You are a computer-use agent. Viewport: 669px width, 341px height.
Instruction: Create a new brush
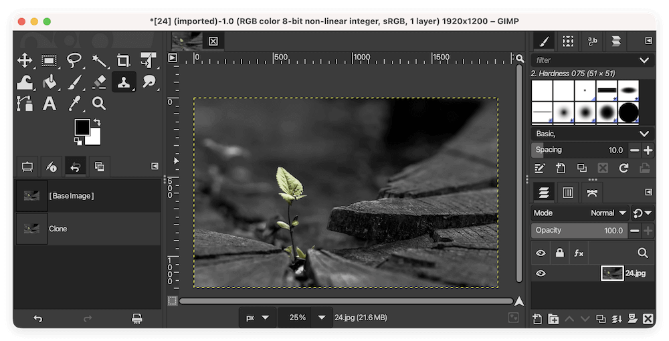tap(561, 168)
